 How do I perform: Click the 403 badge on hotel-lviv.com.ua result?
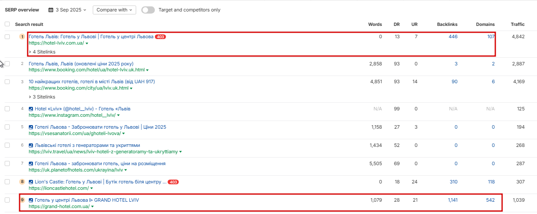[x=160, y=37]
